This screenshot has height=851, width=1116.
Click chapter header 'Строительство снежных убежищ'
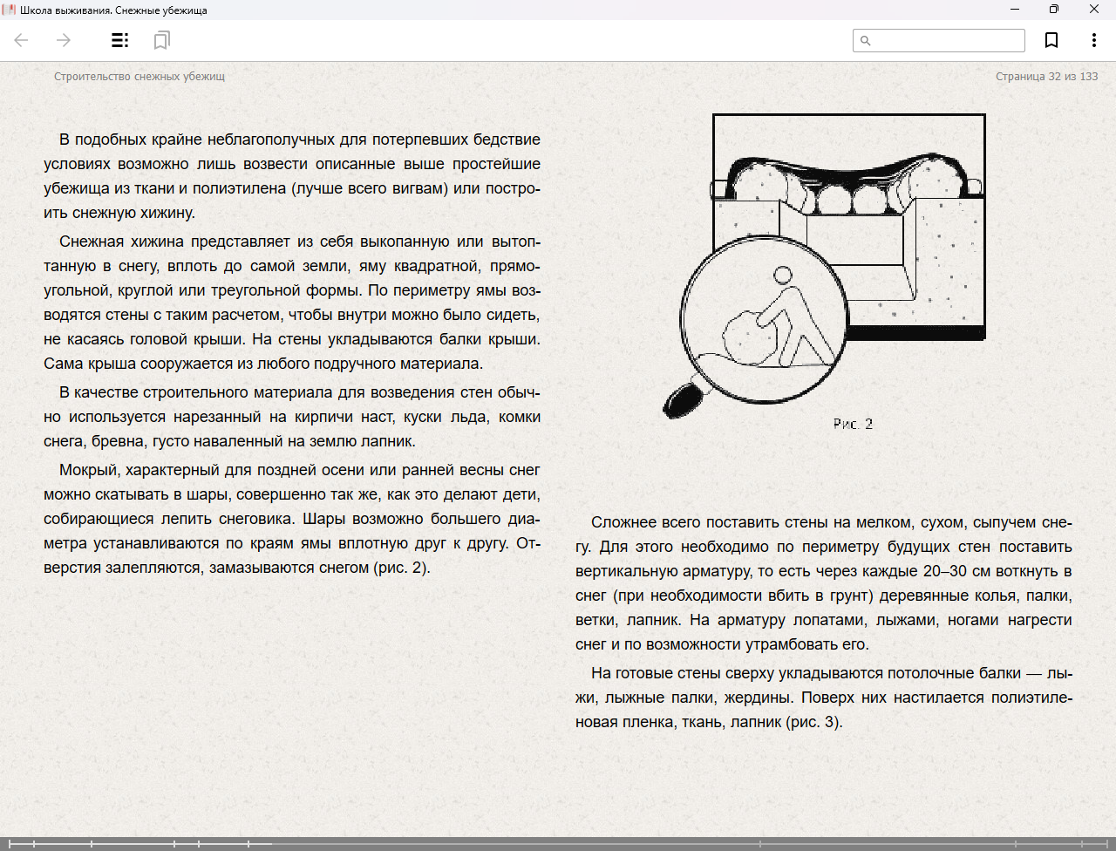coord(139,77)
